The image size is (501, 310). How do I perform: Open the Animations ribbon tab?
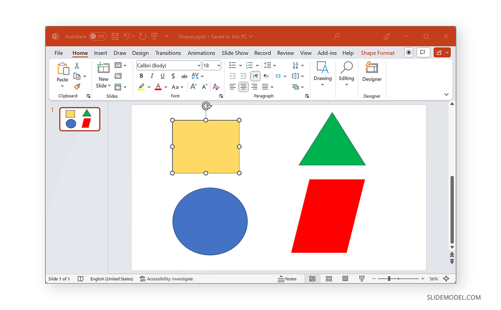coord(201,53)
